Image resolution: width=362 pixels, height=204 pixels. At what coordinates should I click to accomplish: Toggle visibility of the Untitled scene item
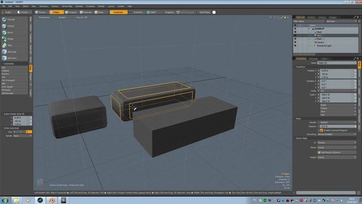pos(295,29)
